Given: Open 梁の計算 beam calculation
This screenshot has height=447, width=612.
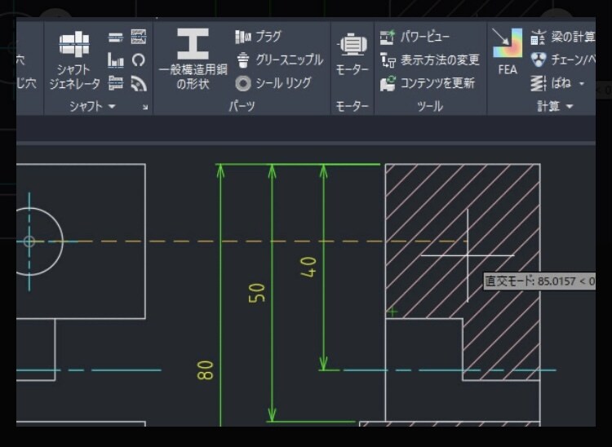Looking at the screenshot, I should [563, 37].
